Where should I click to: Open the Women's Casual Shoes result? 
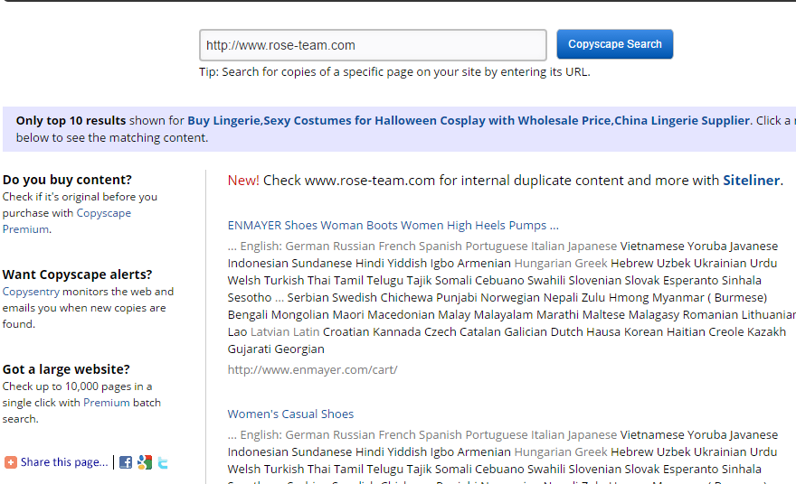[x=290, y=414]
